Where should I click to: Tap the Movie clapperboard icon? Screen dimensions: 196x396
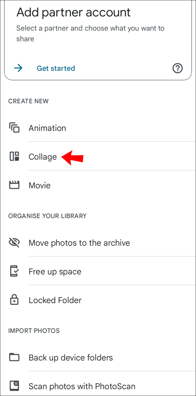[14, 185]
